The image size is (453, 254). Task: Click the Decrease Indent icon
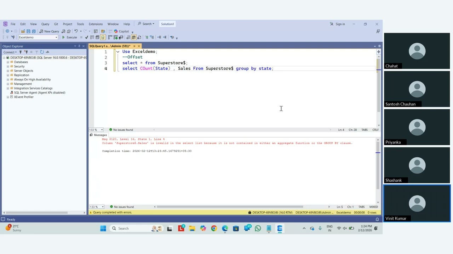pyautogui.click(x=159, y=37)
